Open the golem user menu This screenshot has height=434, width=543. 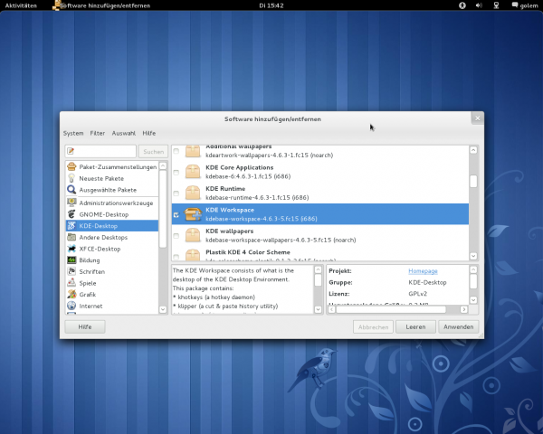(528, 5)
